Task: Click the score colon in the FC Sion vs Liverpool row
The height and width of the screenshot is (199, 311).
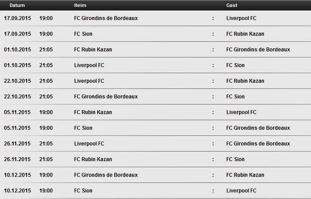Action: coord(213,191)
